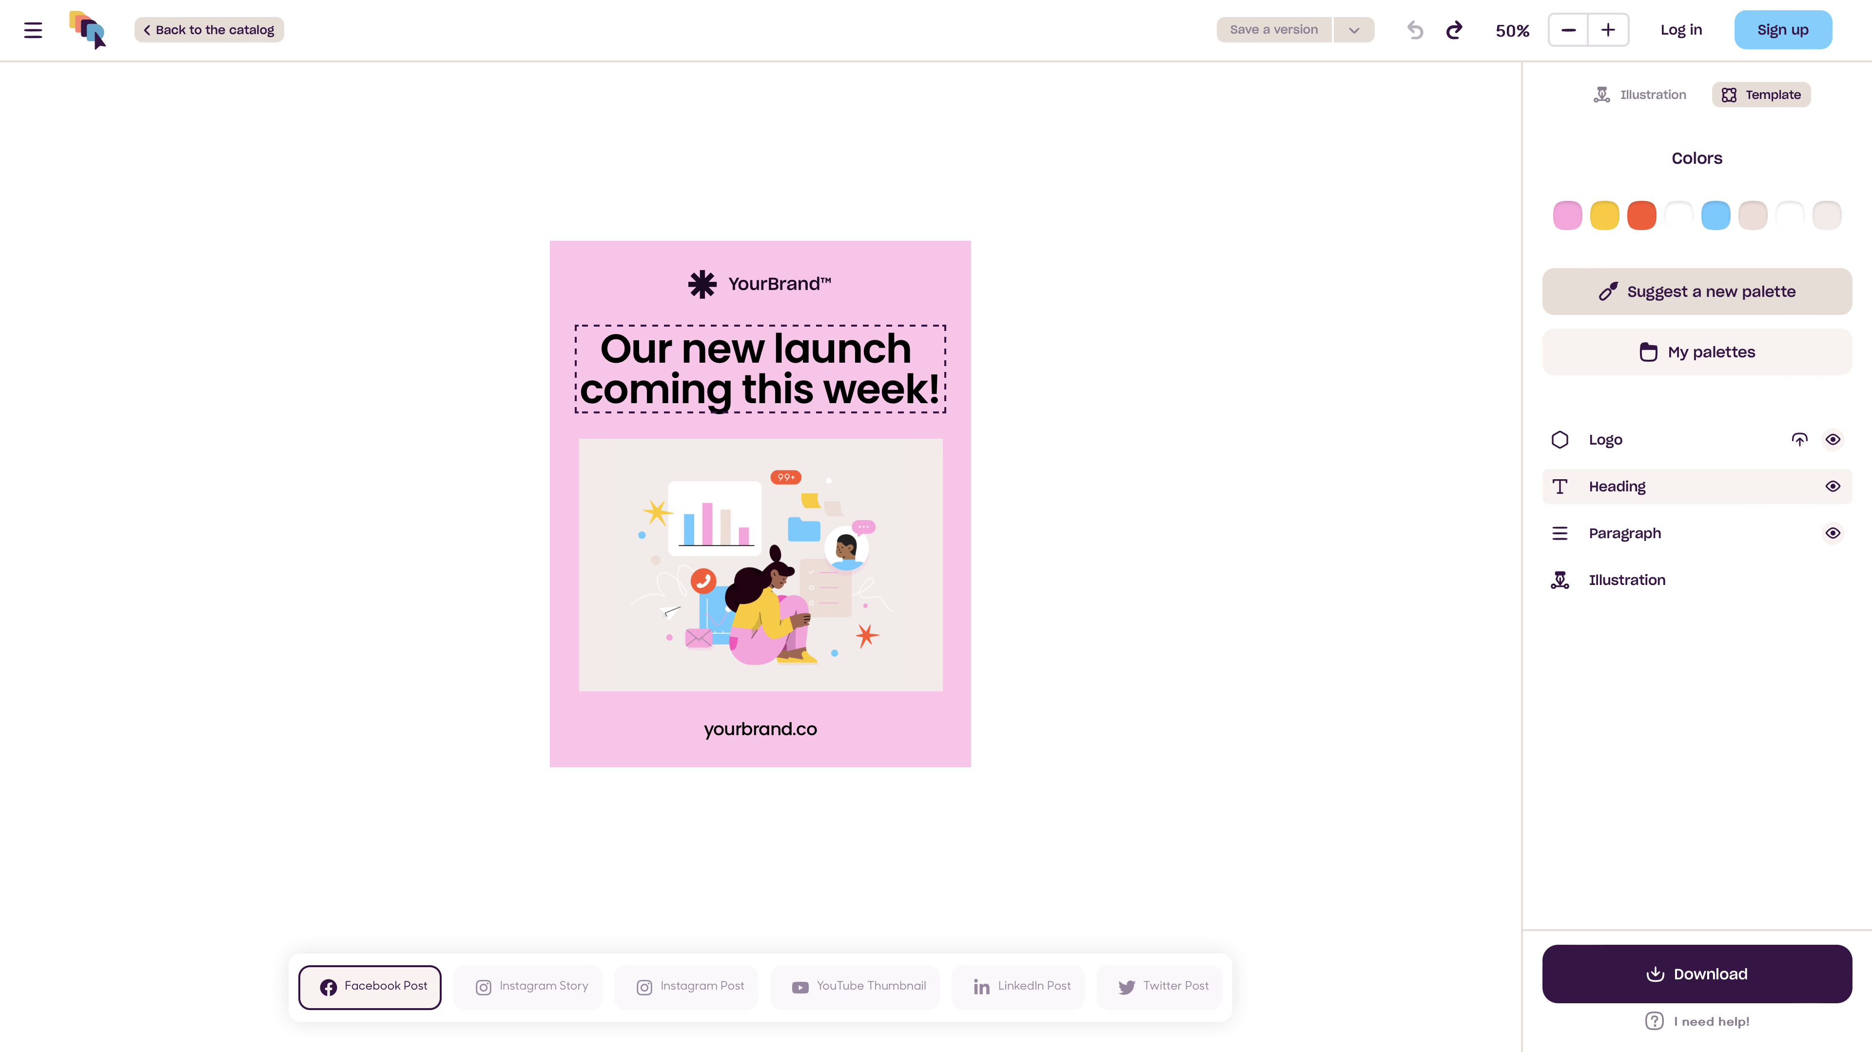
Task: Click the Download button
Action: click(x=1697, y=974)
